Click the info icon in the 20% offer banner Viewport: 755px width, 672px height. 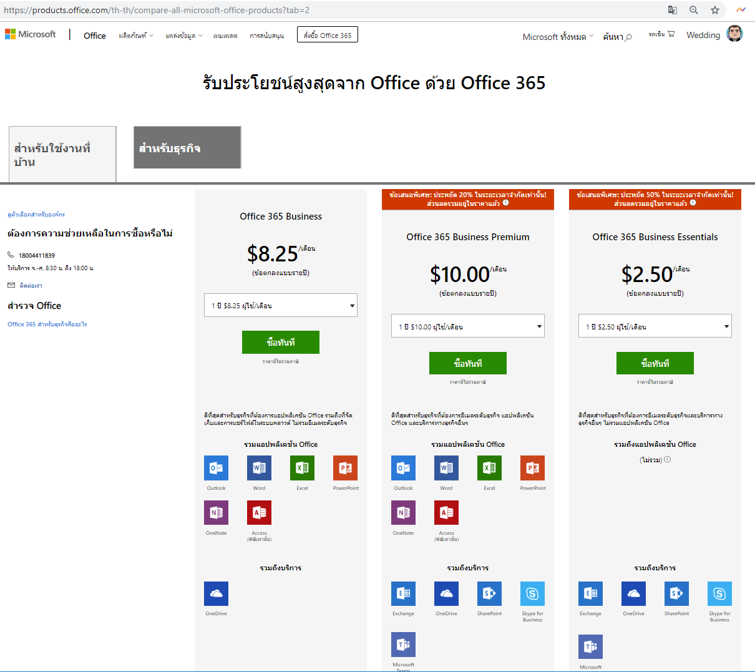[505, 203]
